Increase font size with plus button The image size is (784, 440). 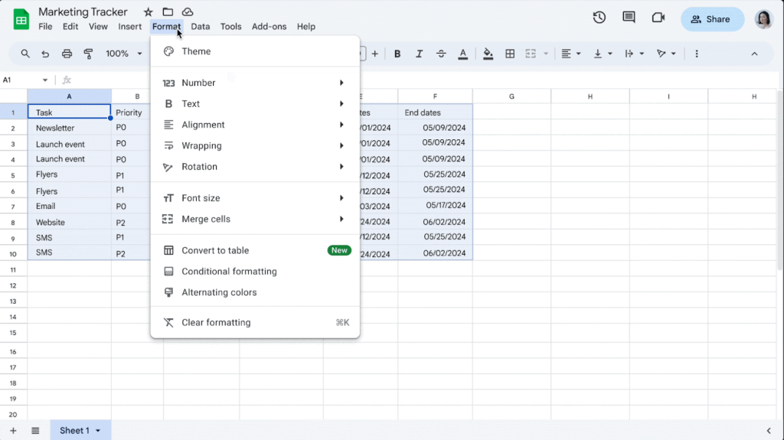[374, 54]
